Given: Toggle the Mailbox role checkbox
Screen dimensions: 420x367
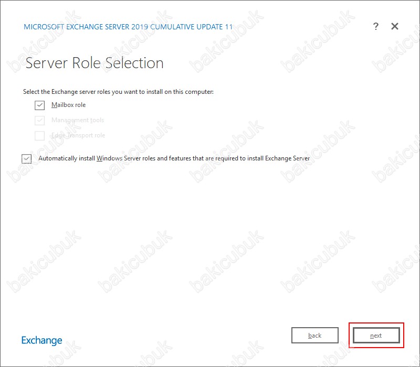Looking at the screenshot, I should point(40,105).
